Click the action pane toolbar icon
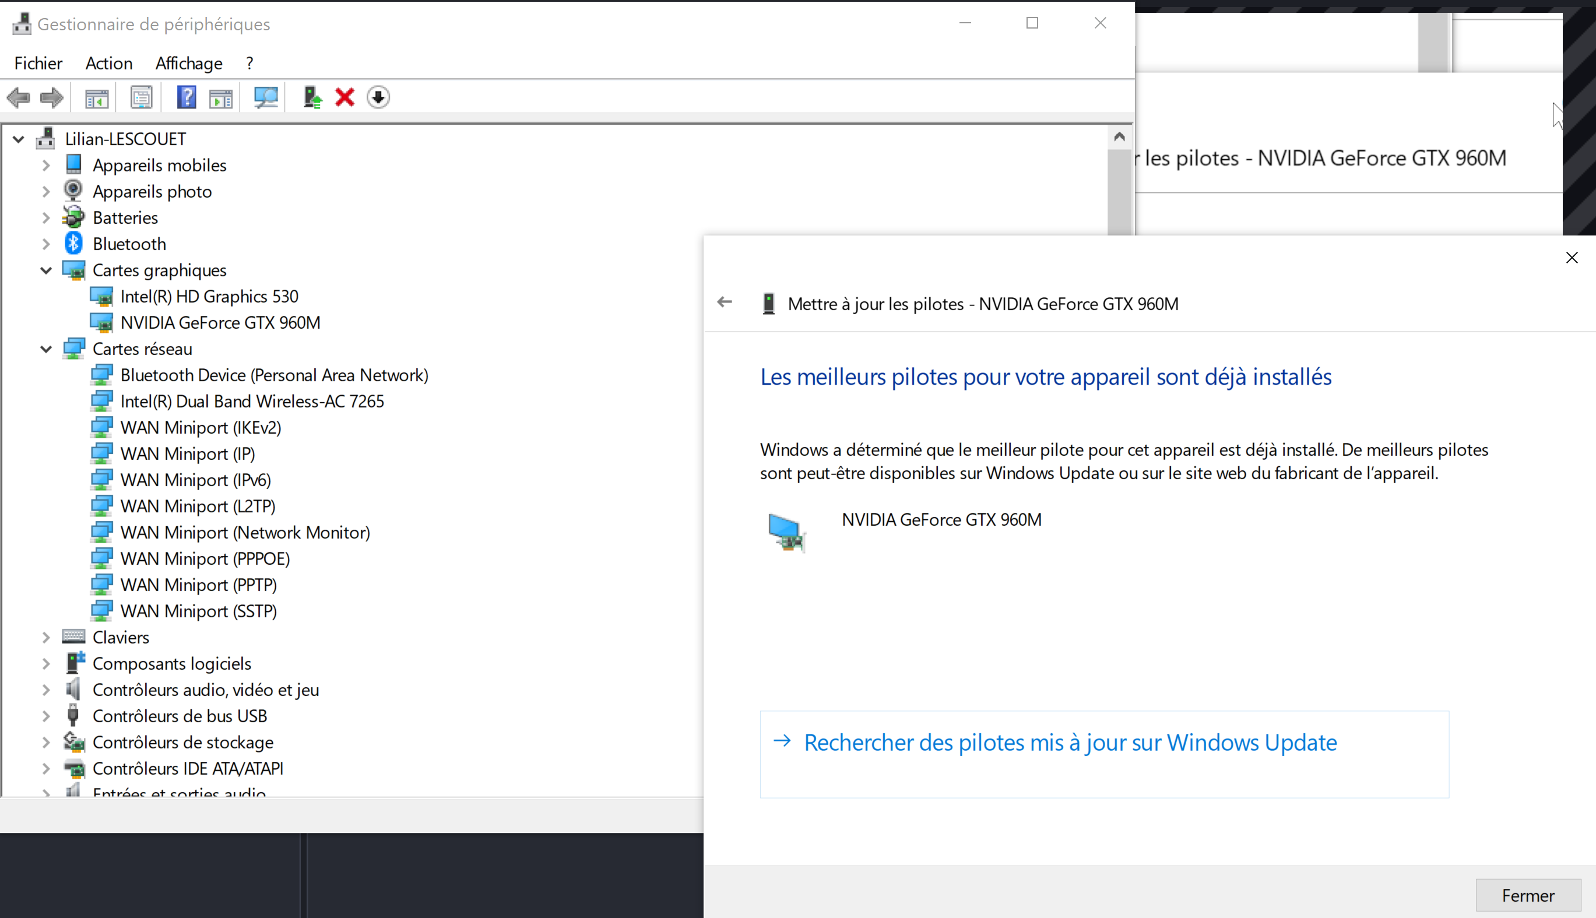 tap(221, 98)
